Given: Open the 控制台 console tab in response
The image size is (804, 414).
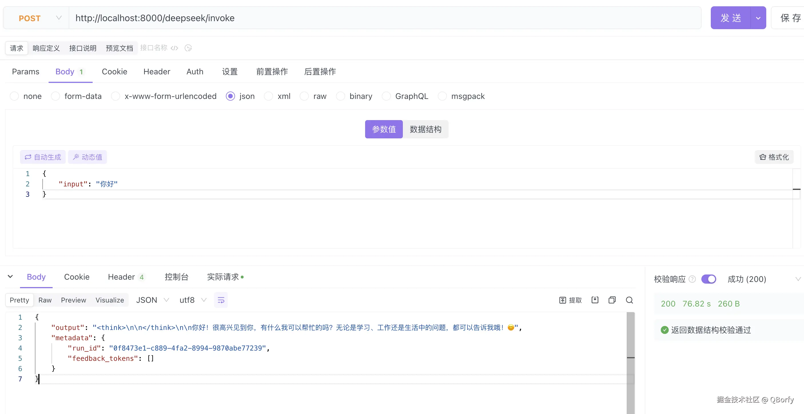Looking at the screenshot, I should 176,277.
